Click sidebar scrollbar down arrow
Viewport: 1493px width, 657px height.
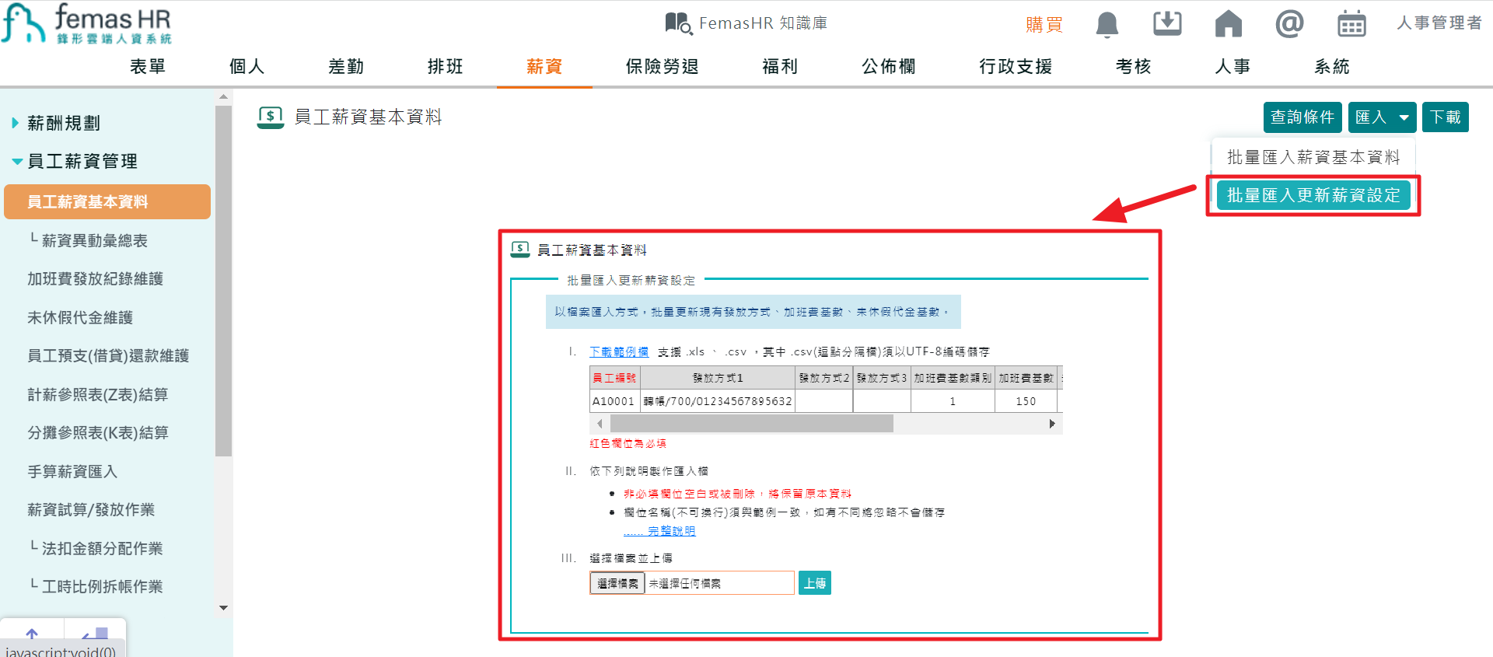(x=223, y=608)
